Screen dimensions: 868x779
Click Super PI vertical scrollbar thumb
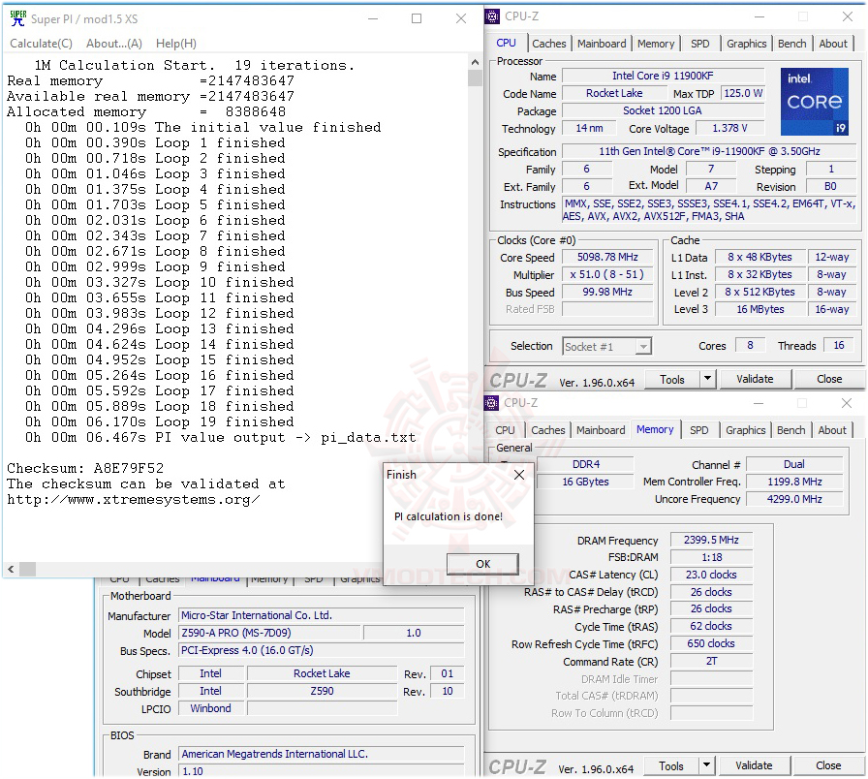[475, 78]
